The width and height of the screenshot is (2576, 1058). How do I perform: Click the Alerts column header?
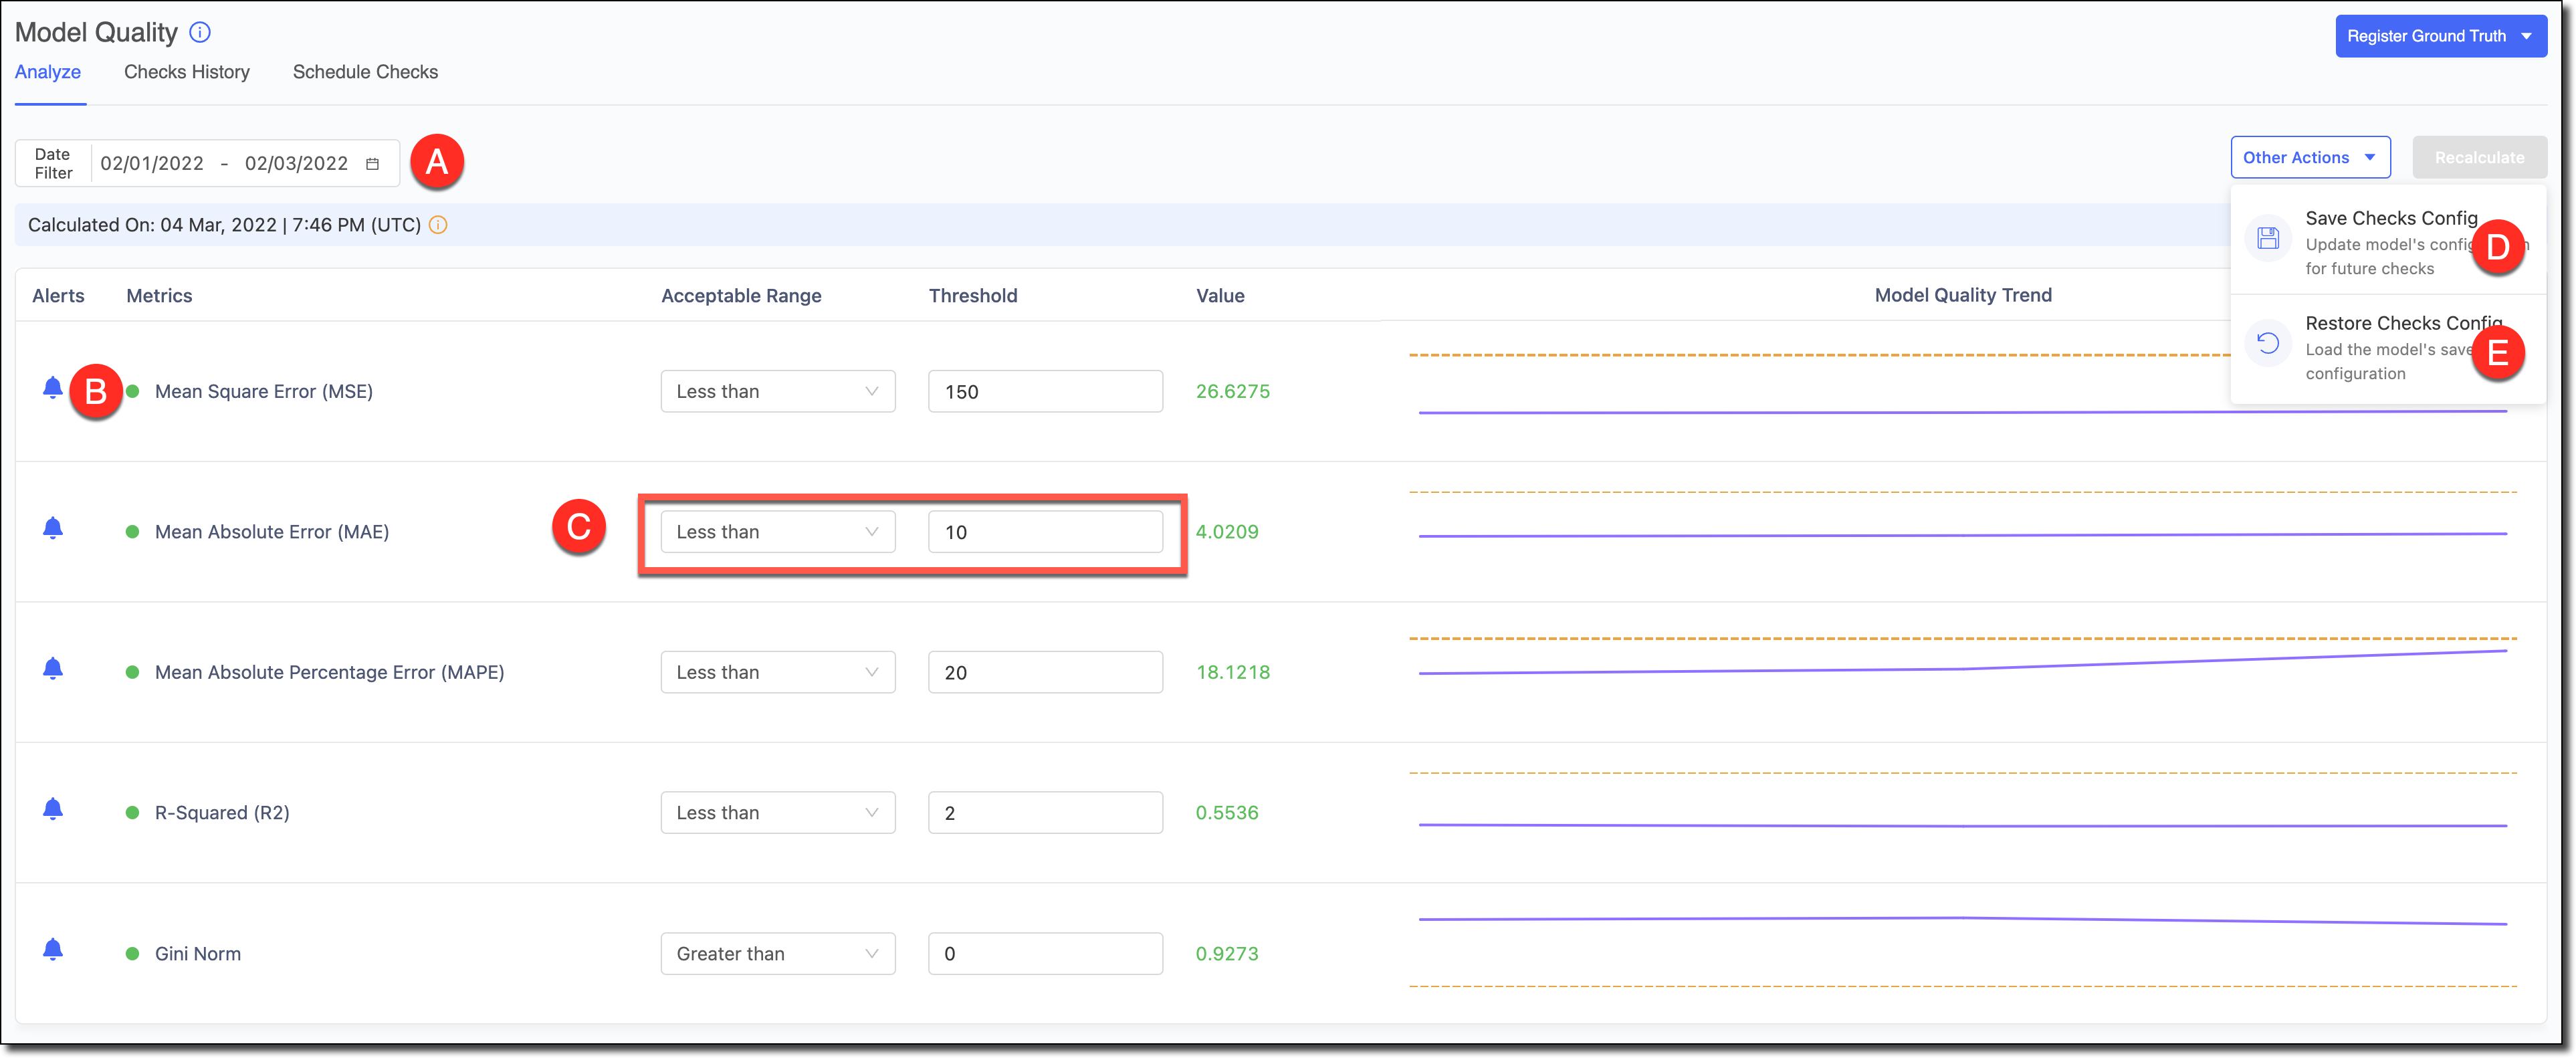point(58,296)
